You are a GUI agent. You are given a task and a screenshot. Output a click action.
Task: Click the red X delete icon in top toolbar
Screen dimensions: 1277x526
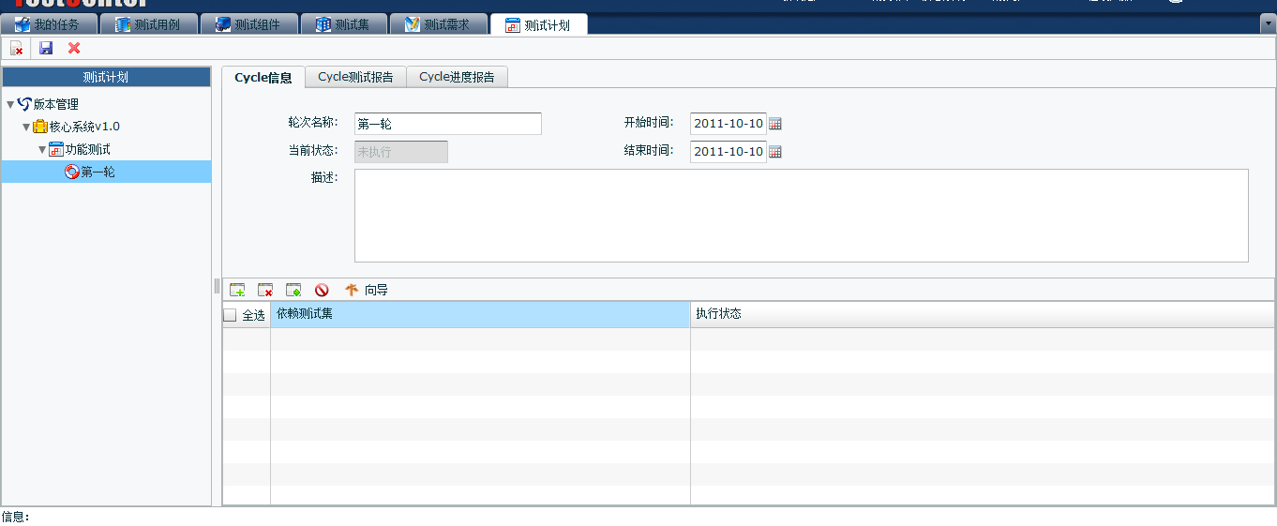74,48
